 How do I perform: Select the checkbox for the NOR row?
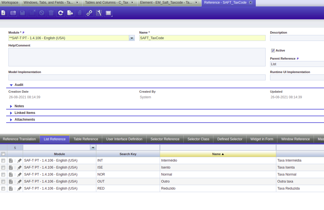(x=3, y=174)
